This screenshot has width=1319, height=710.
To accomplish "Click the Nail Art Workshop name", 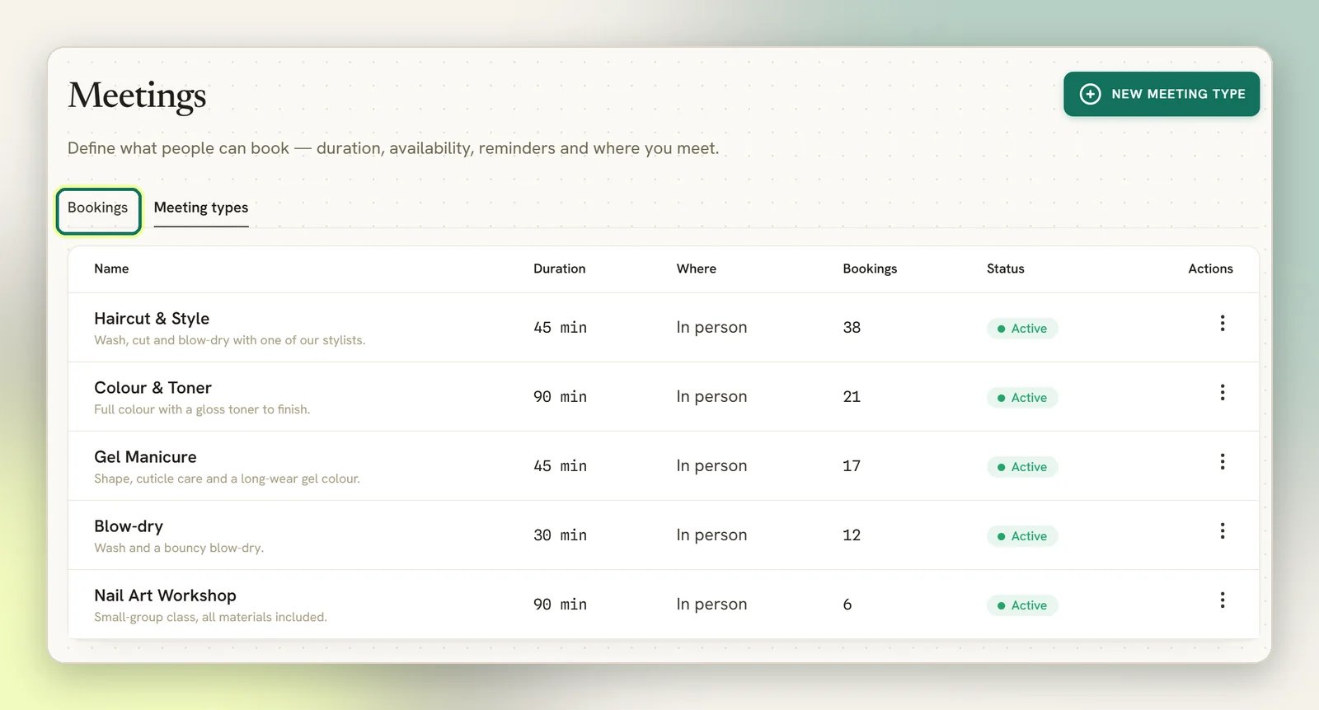I will tap(165, 596).
